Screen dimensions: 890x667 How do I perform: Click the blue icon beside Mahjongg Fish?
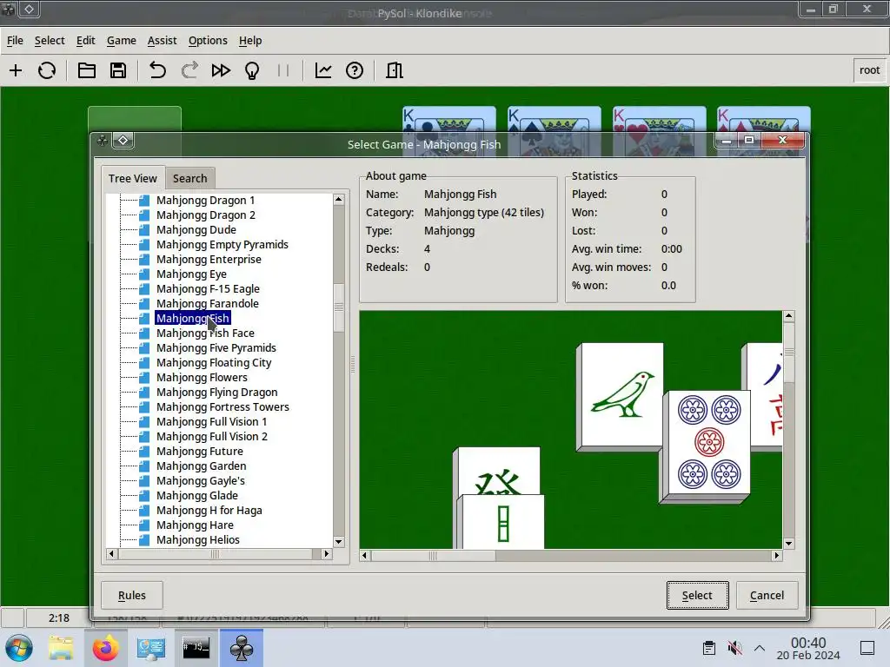click(144, 318)
